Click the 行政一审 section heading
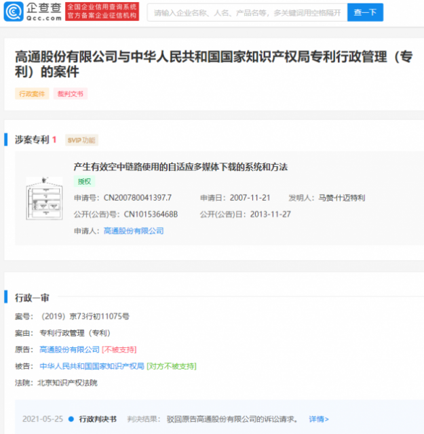Image resolution: width=424 pixels, height=434 pixels. [x=32, y=298]
